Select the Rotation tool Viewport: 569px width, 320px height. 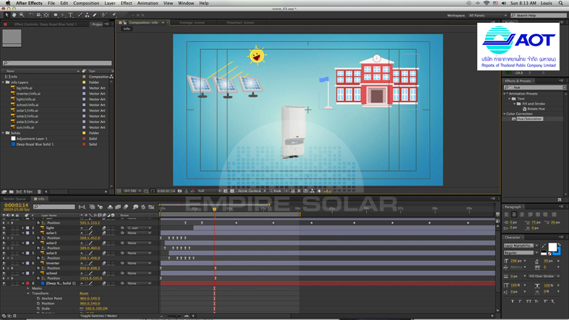coord(31,15)
